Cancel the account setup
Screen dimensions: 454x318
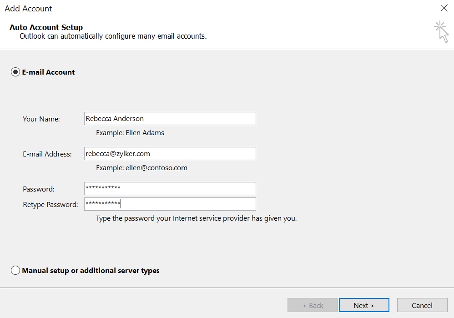click(422, 305)
